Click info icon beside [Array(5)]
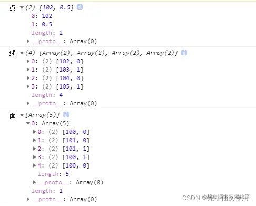The height and width of the screenshot is (206, 256). (x=66, y=115)
